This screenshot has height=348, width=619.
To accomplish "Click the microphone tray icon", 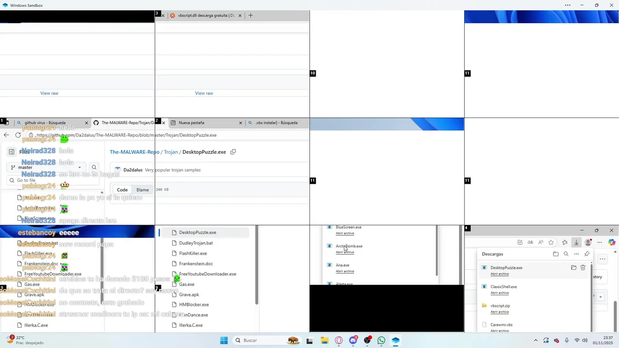I will coord(567,340).
